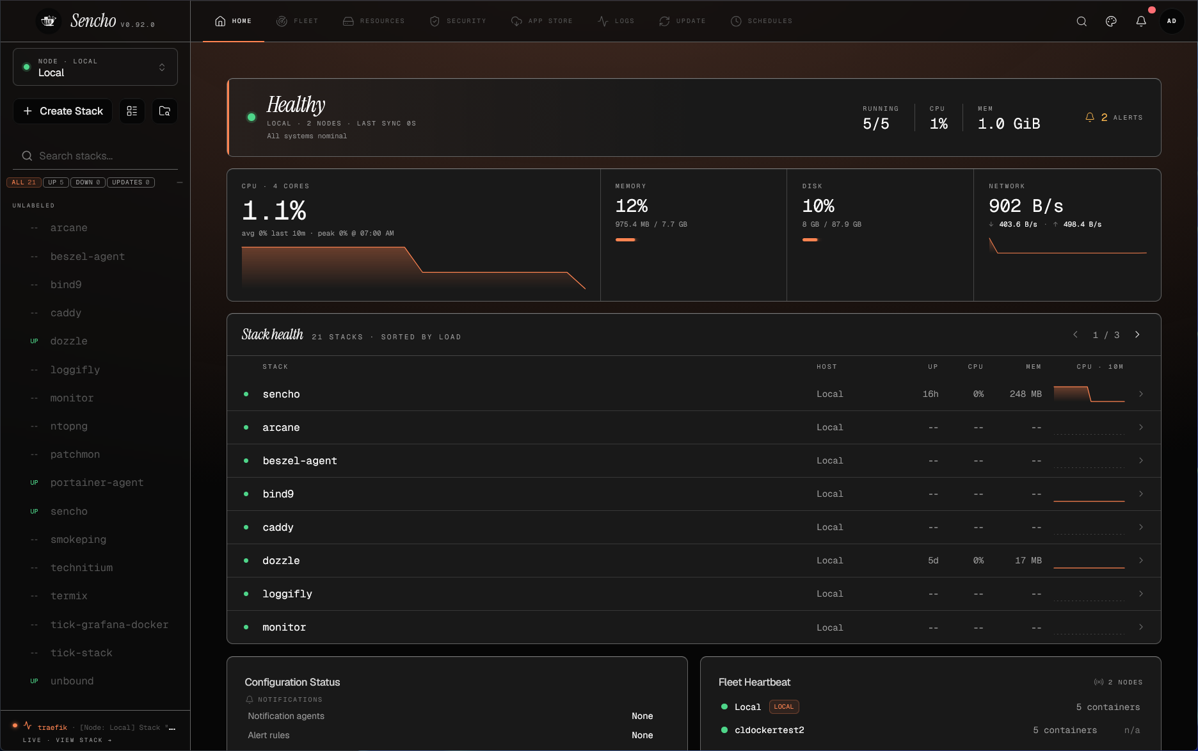Click the Home house icon
This screenshot has height=751, width=1198.
coord(220,21)
